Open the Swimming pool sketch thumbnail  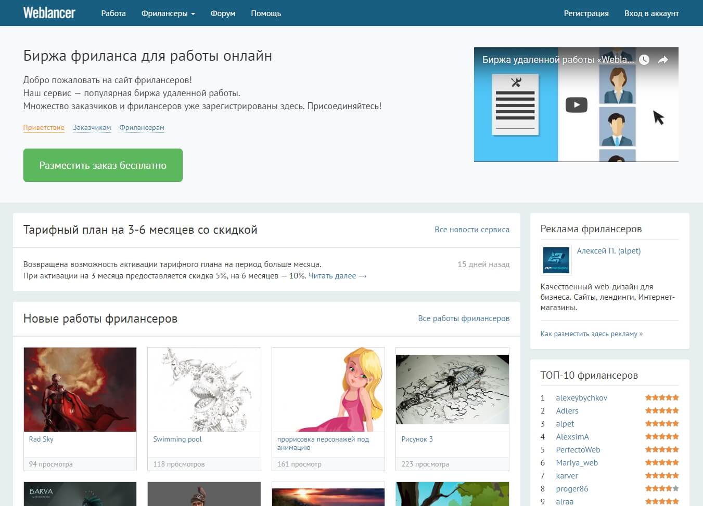pos(204,390)
